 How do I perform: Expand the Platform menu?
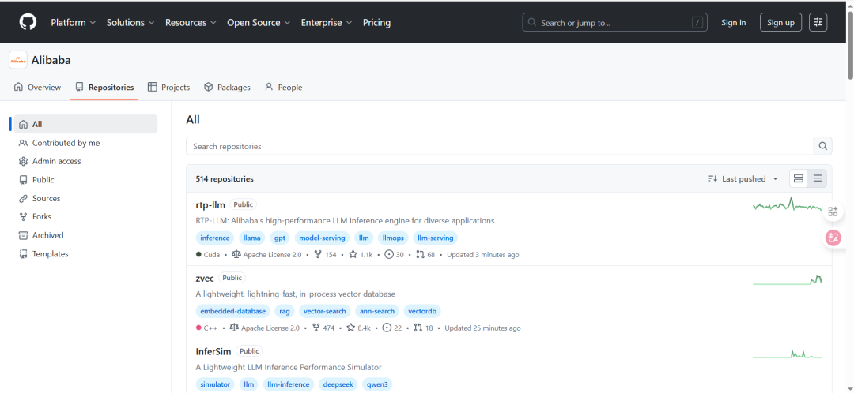click(73, 22)
